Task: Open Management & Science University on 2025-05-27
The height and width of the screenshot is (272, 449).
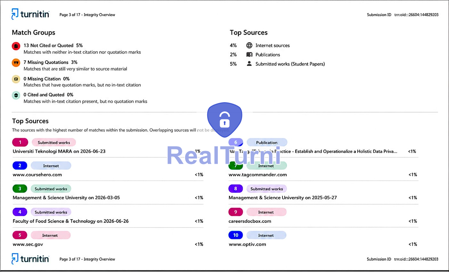Action: [x=283, y=198]
